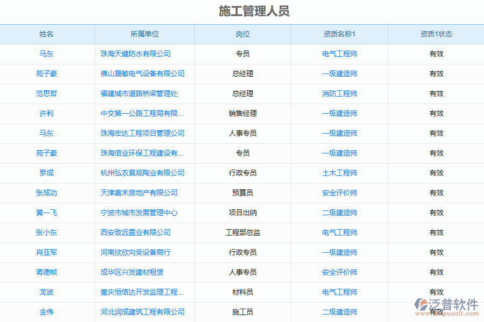Click the 资质1状态 column header
The image size is (484, 322).
click(436, 34)
